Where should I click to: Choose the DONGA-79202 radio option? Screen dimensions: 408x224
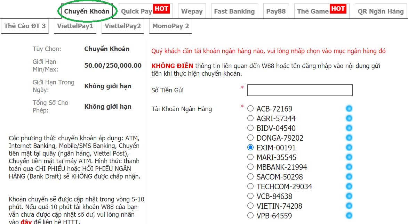coord(250,138)
